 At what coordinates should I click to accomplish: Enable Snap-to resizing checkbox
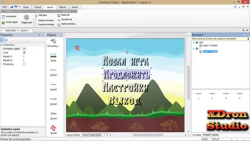click(35, 24)
